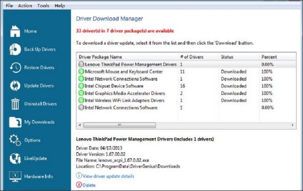Click the Home house icon

[15, 31]
